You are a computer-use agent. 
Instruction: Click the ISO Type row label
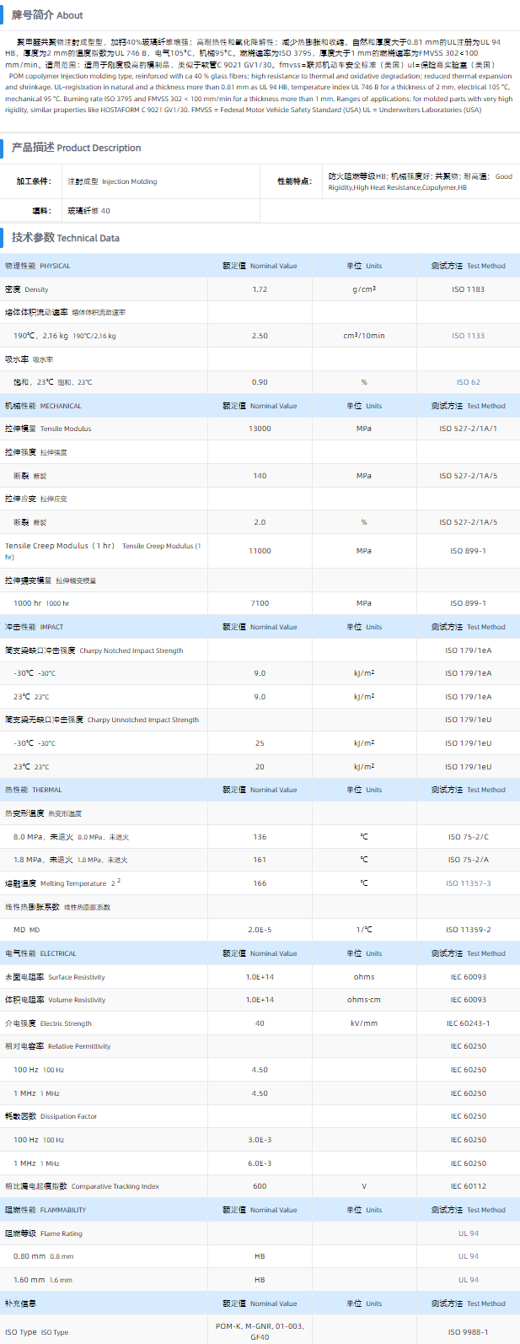click(x=37, y=1332)
